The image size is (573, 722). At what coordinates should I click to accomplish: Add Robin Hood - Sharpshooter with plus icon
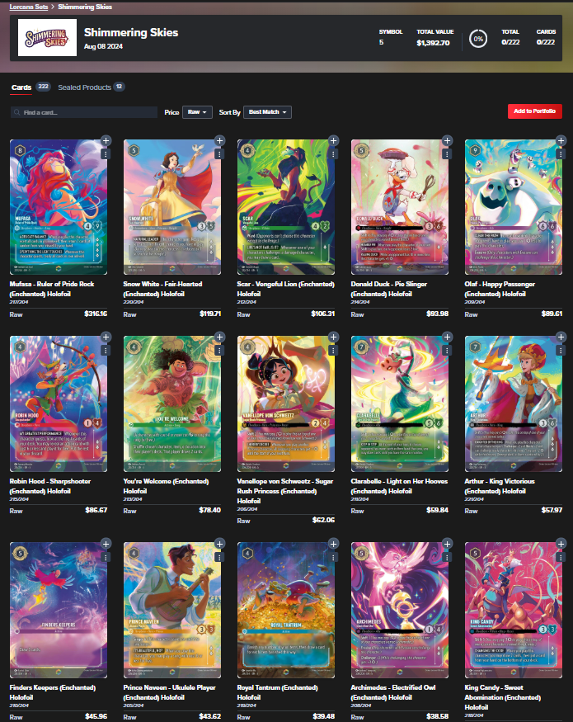106,337
